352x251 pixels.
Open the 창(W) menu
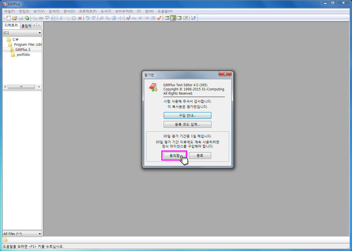(149, 11)
